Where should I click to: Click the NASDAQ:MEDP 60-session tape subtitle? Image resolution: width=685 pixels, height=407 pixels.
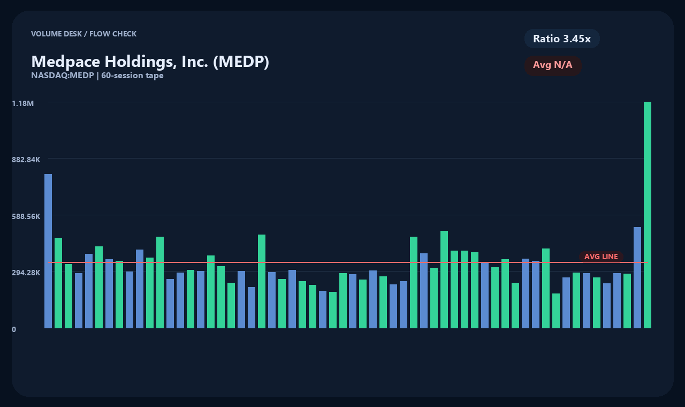click(x=97, y=76)
